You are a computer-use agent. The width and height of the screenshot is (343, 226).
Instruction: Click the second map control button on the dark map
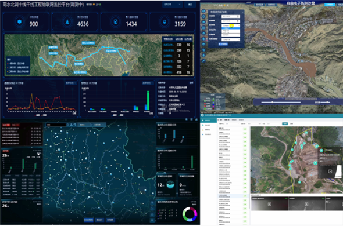[152, 209]
